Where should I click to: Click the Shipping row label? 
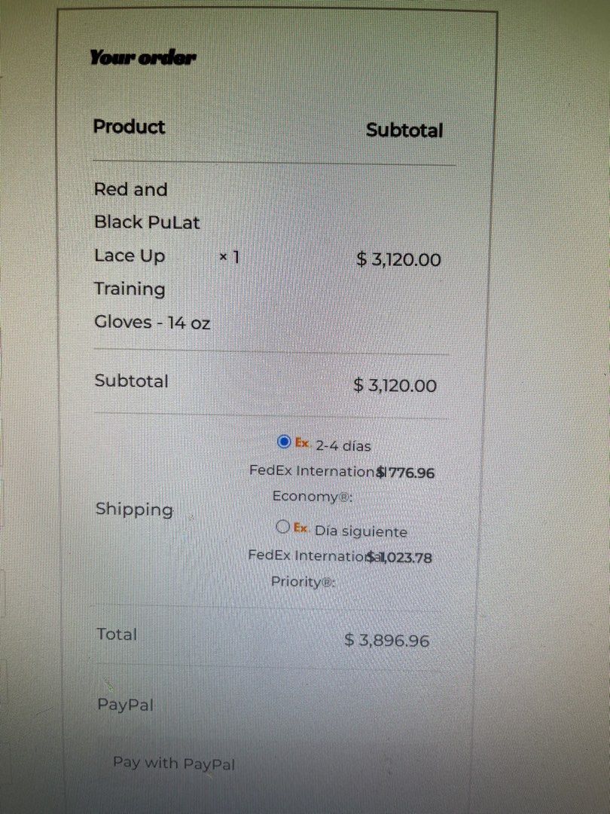(x=134, y=510)
